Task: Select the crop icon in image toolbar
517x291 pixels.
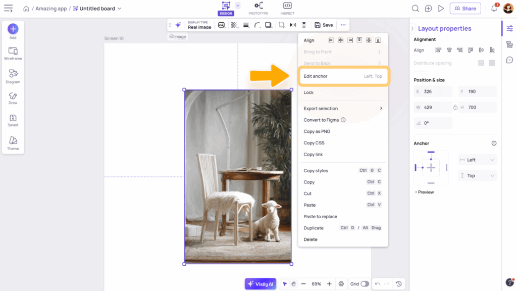Action: pos(282,25)
